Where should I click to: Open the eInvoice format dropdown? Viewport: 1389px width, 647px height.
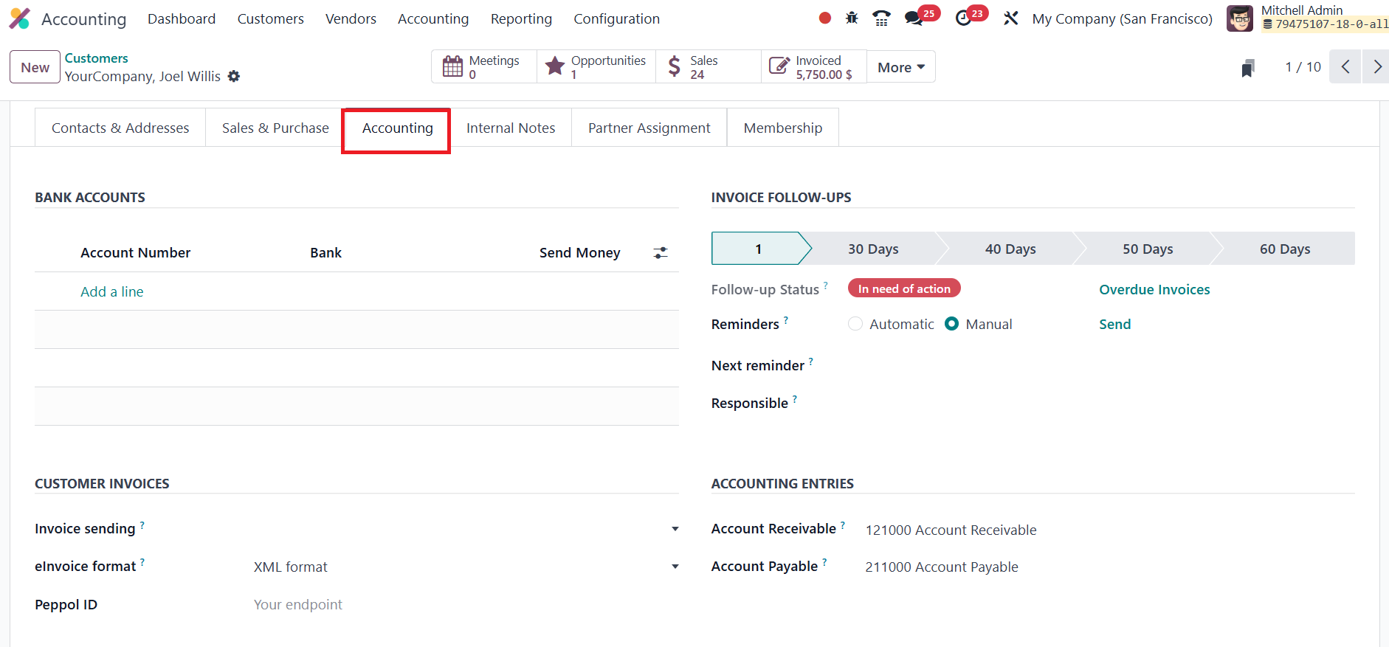click(675, 567)
